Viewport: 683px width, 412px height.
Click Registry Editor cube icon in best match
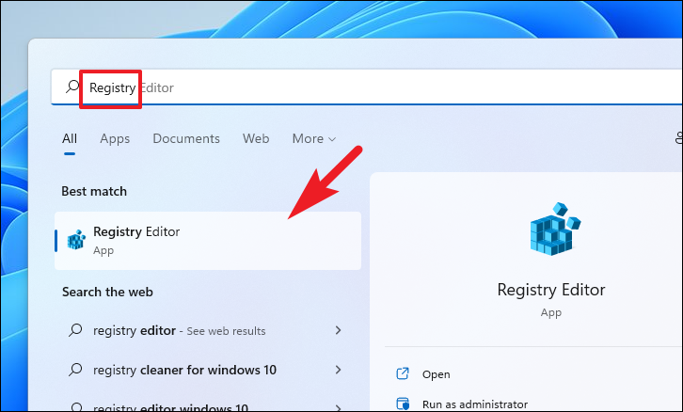point(76,240)
